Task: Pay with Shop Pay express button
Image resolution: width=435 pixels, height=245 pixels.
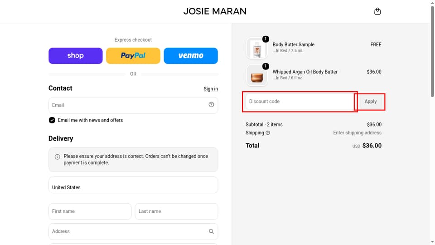Action: (76, 55)
